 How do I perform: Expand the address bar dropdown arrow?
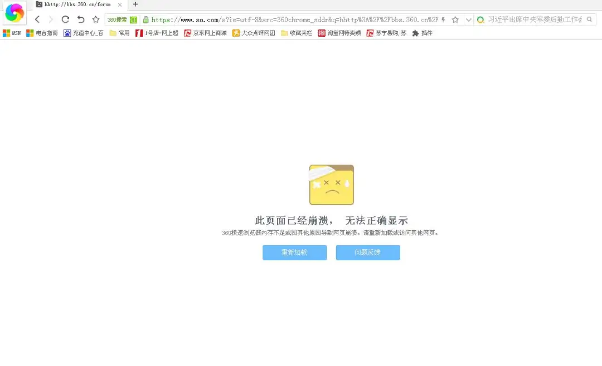tap(468, 19)
